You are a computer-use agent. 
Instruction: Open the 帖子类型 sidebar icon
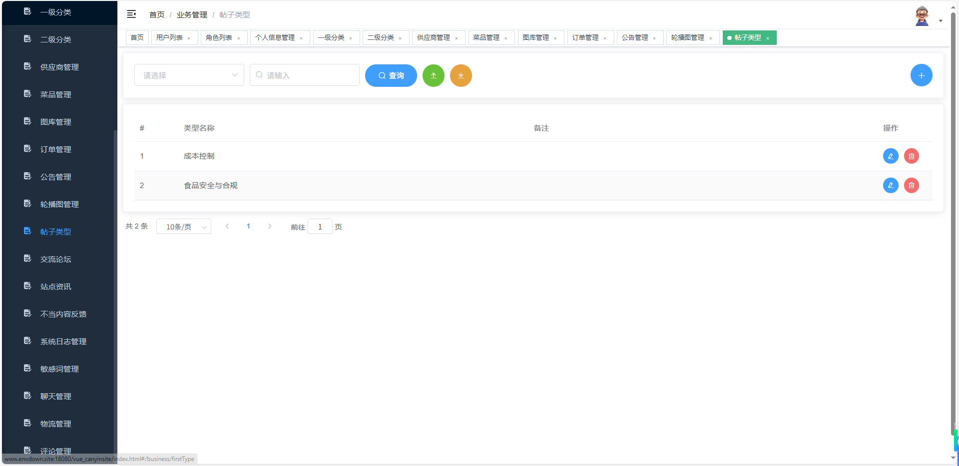27,231
